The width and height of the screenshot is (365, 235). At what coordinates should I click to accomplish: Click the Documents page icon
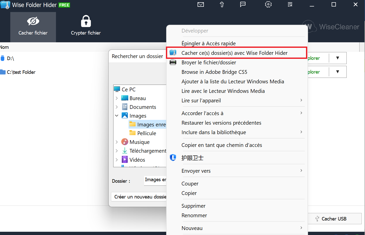(125, 107)
